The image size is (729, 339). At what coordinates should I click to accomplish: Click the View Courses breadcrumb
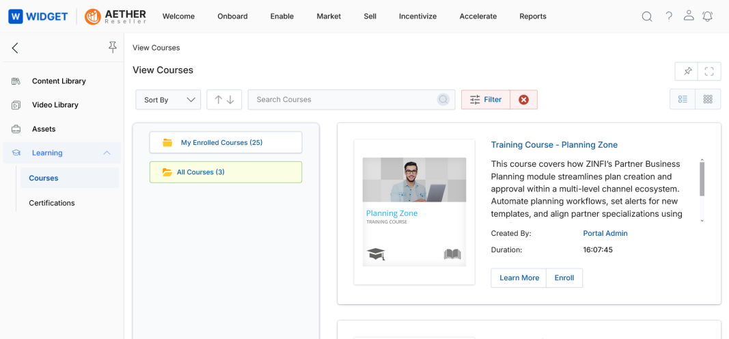pyautogui.click(x=156, y=48)
